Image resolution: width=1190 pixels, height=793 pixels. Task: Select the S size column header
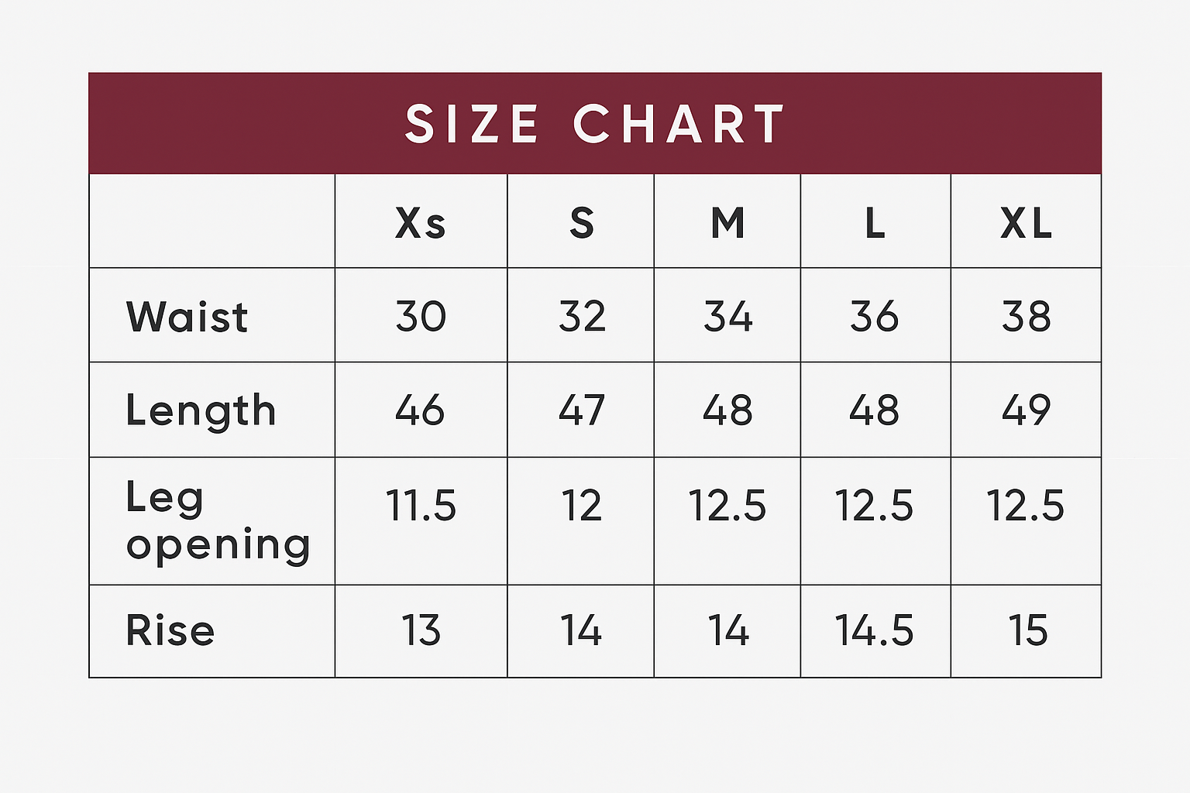[581, 223]
